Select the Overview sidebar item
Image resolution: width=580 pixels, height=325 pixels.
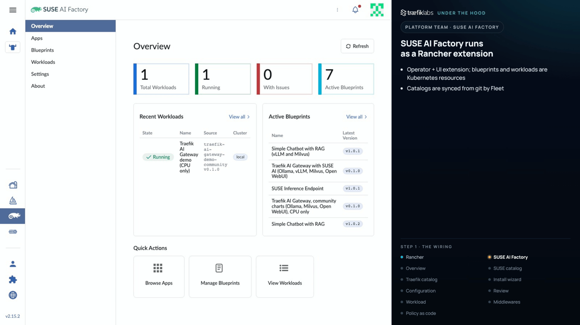coord(71,26)
